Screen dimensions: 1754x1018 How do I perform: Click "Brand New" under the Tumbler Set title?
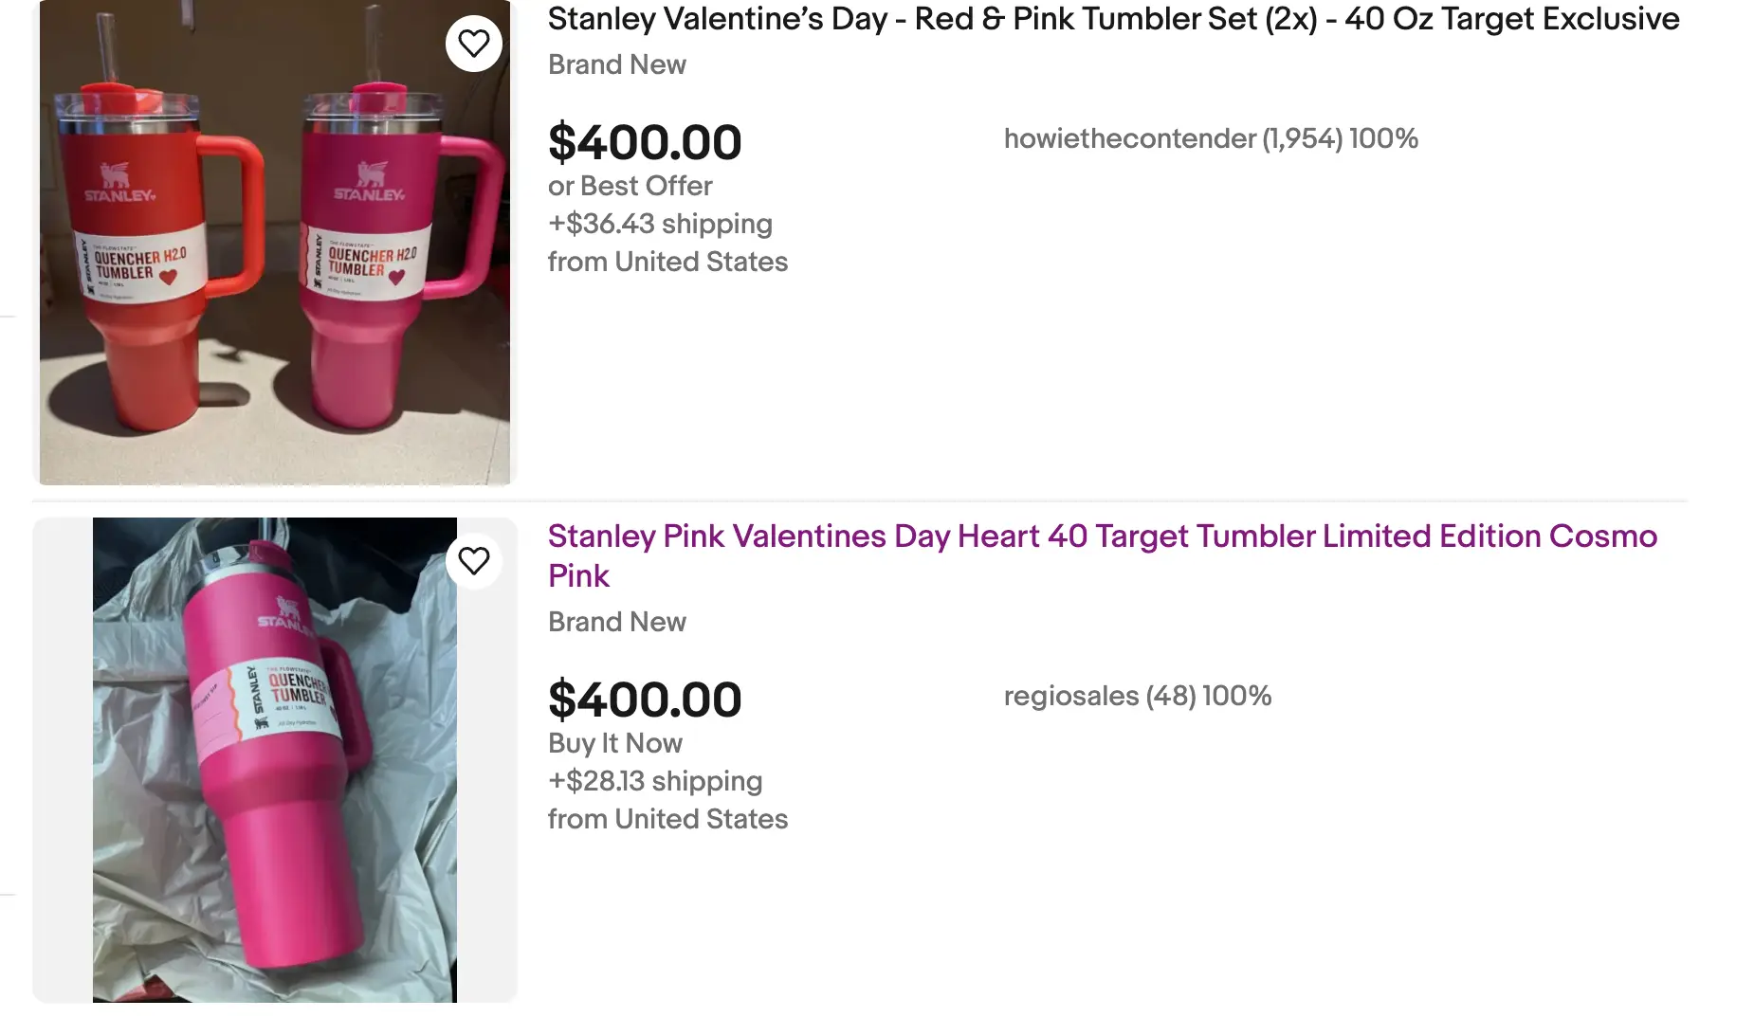click(616, 64)
